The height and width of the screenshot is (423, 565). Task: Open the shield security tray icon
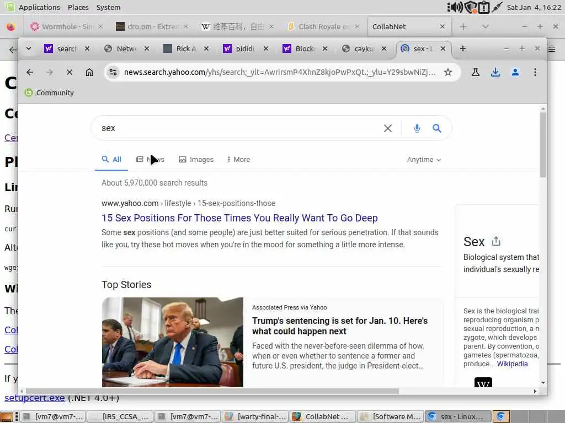[470, 7]
